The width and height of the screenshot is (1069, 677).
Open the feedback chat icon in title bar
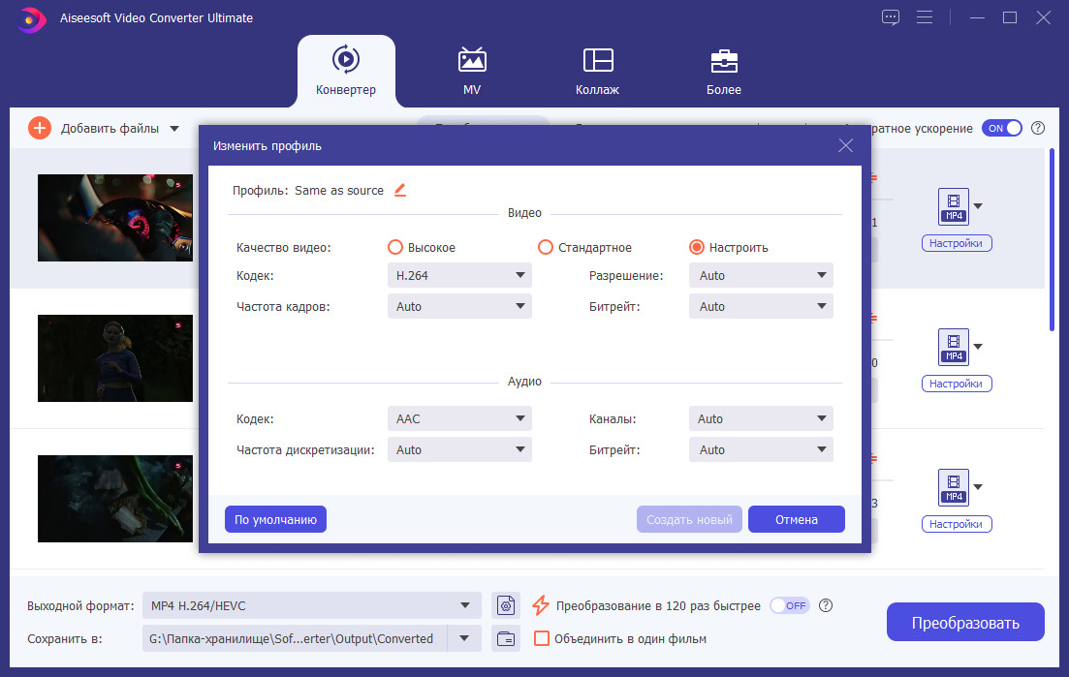(891, 17)
